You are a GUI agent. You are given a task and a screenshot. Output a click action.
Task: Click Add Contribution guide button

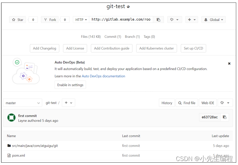(112, 48)
